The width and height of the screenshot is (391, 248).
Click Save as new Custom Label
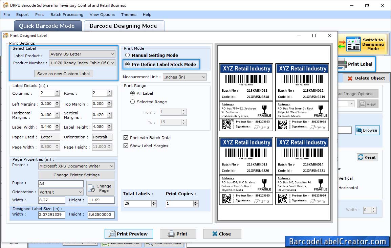[64, 73]
